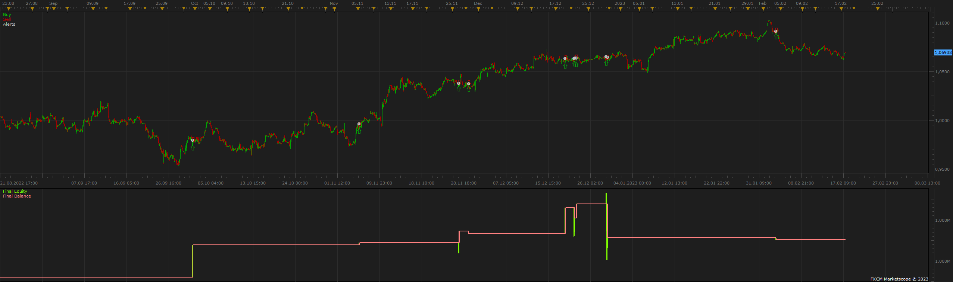Click the yellow marker under the 09.12 date
Screen dimensions: 953x282
click(x=517, y=9)
